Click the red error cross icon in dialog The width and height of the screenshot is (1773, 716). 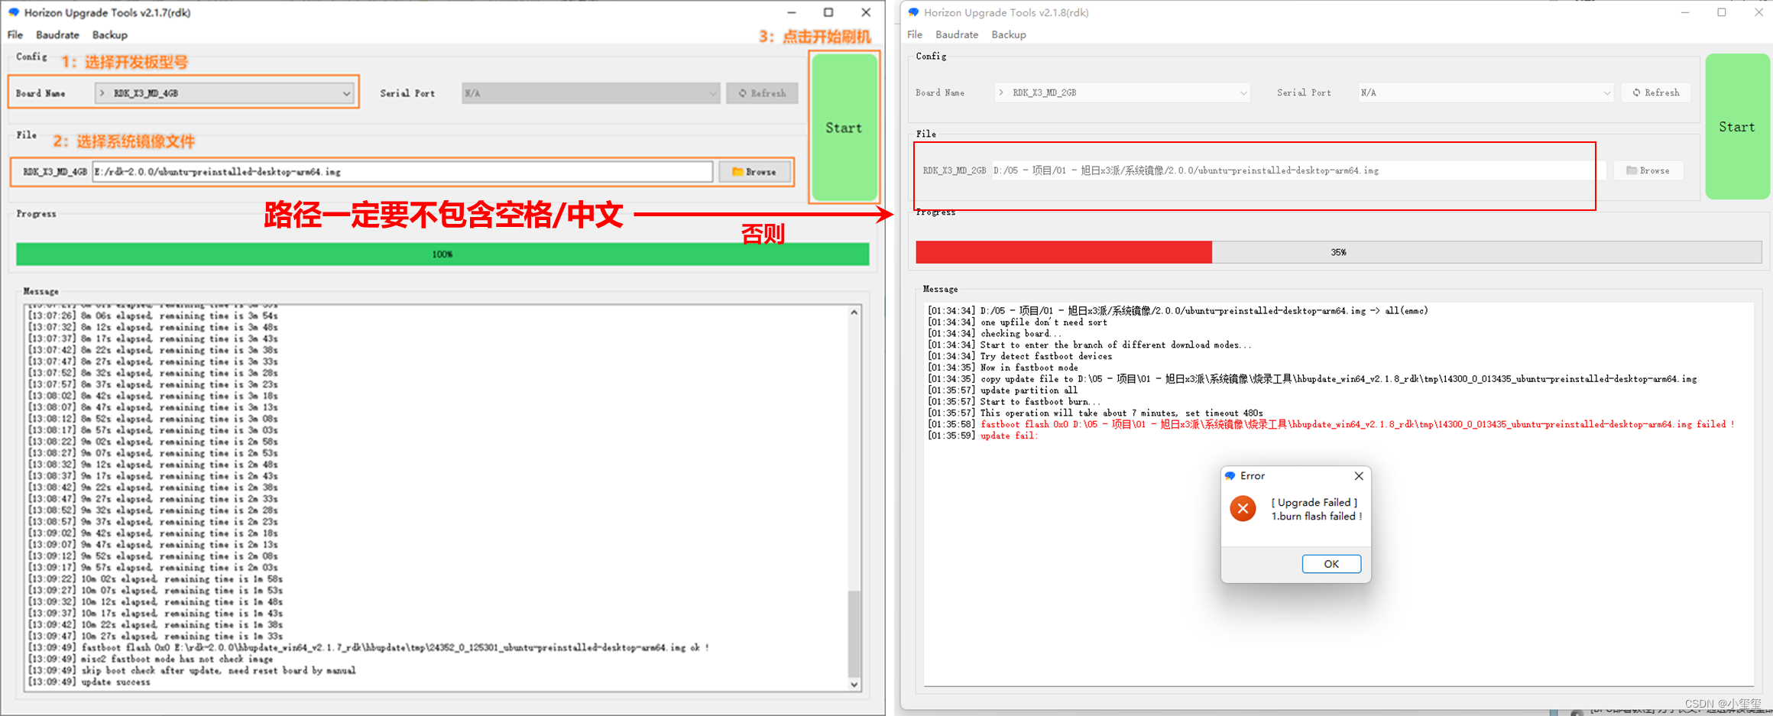coord(1243,508)
